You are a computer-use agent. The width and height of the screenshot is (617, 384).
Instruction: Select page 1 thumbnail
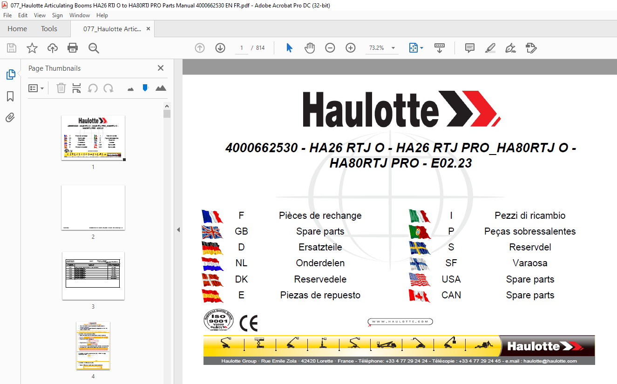[93, 138]
